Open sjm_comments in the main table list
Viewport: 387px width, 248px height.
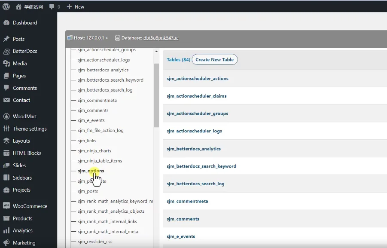183,219
